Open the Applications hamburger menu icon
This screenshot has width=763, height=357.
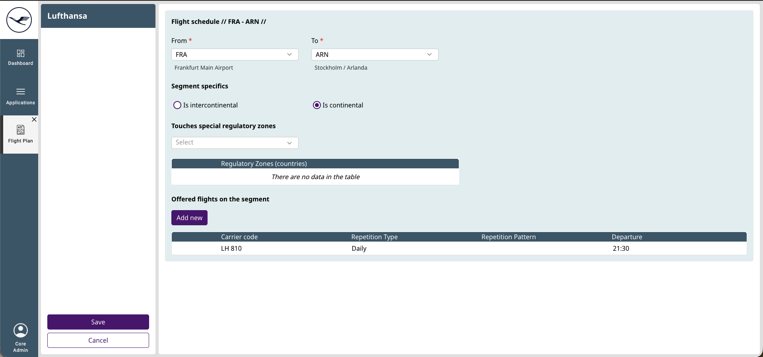point(21,92)
